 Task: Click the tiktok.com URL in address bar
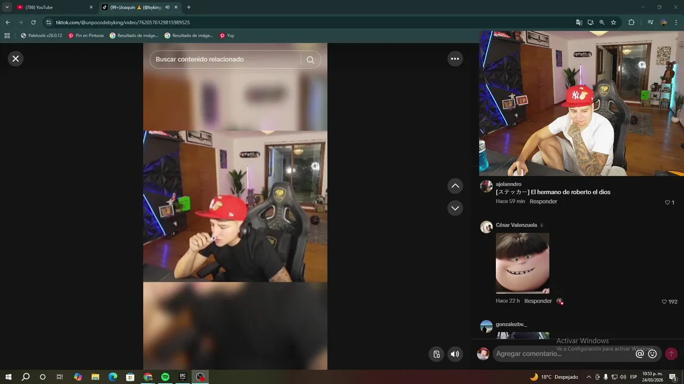(x=123, y=22)
